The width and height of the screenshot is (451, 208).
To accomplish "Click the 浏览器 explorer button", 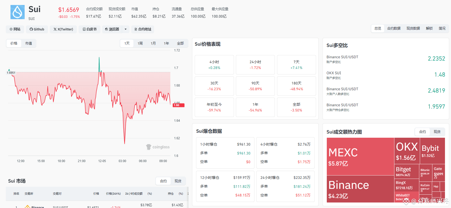I will tap(112, 29).
